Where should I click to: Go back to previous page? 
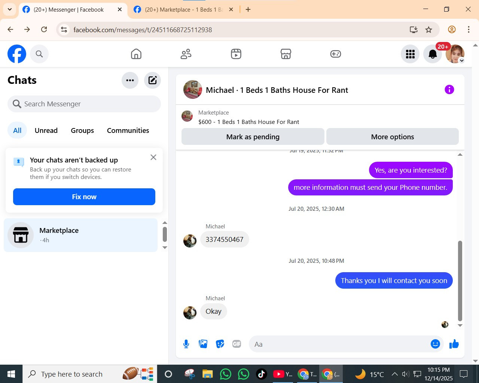tap(10, 29)
